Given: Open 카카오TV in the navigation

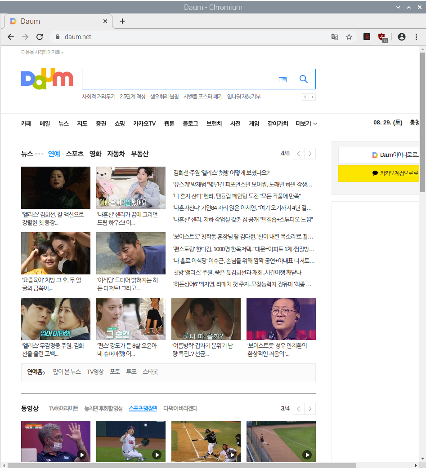Looking at the screenshot, I should click(144, 123).
